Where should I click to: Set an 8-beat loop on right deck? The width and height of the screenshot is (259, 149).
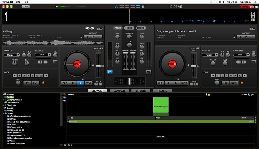click(x=231, y=76)
